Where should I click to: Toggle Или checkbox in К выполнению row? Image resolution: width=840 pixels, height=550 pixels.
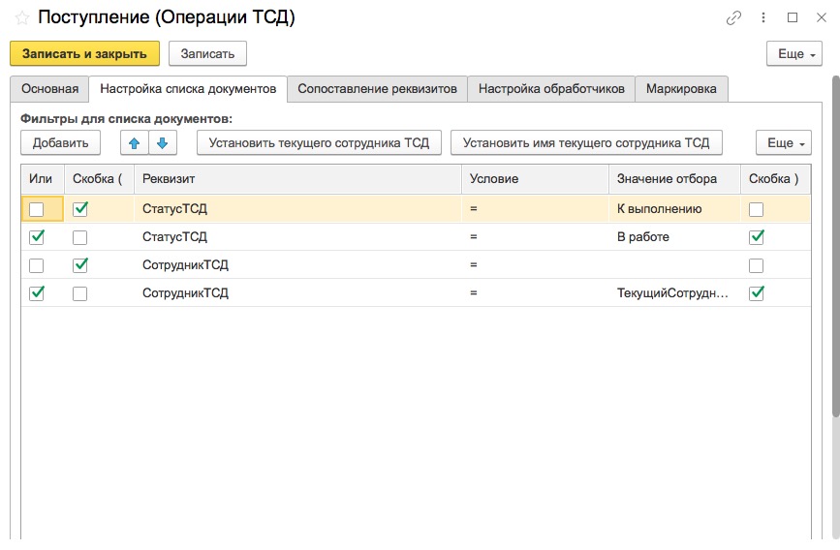[x=37, y=209]
